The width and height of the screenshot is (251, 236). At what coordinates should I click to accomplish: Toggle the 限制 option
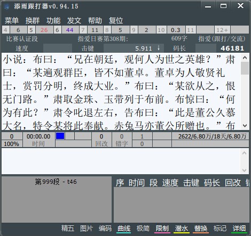[162, 229]
